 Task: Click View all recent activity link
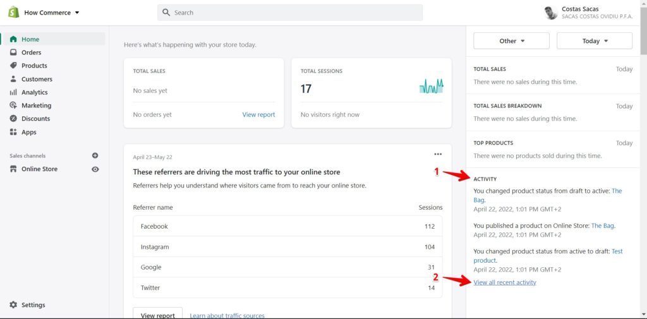(x=505, y=283)
